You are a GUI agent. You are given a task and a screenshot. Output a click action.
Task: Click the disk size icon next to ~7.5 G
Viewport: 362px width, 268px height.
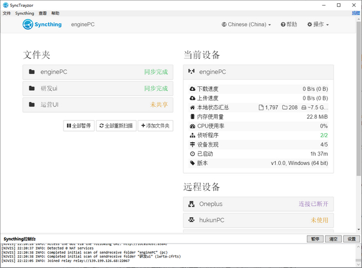(304, 108)
